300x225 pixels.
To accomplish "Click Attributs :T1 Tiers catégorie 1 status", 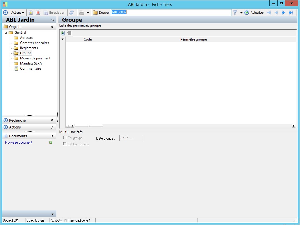I will 70,220.
